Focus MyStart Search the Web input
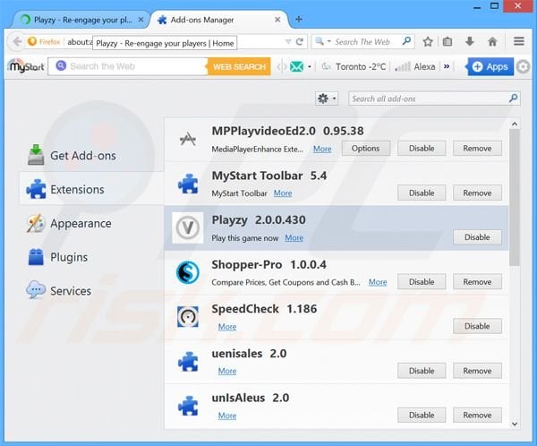537x446 pixels. (x=128, y=66)
